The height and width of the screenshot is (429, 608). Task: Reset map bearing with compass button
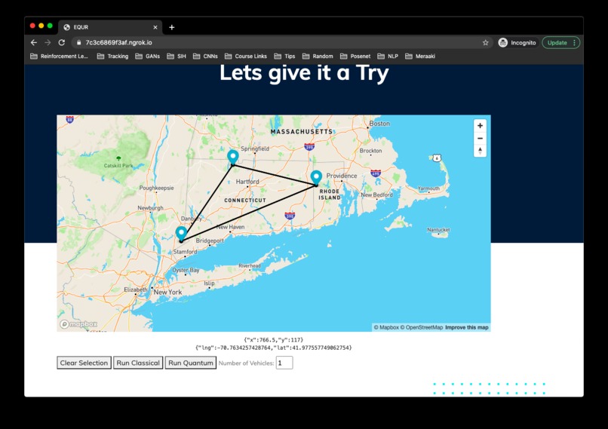480,151
